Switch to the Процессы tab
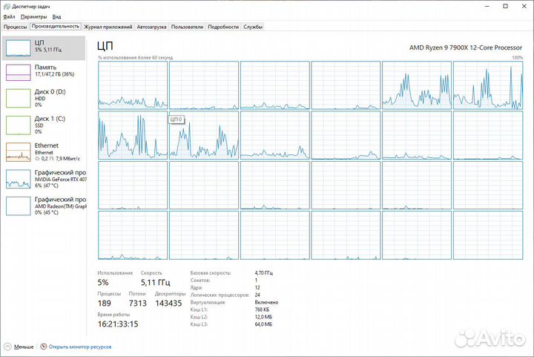534x357 pixels. [15, 27]
